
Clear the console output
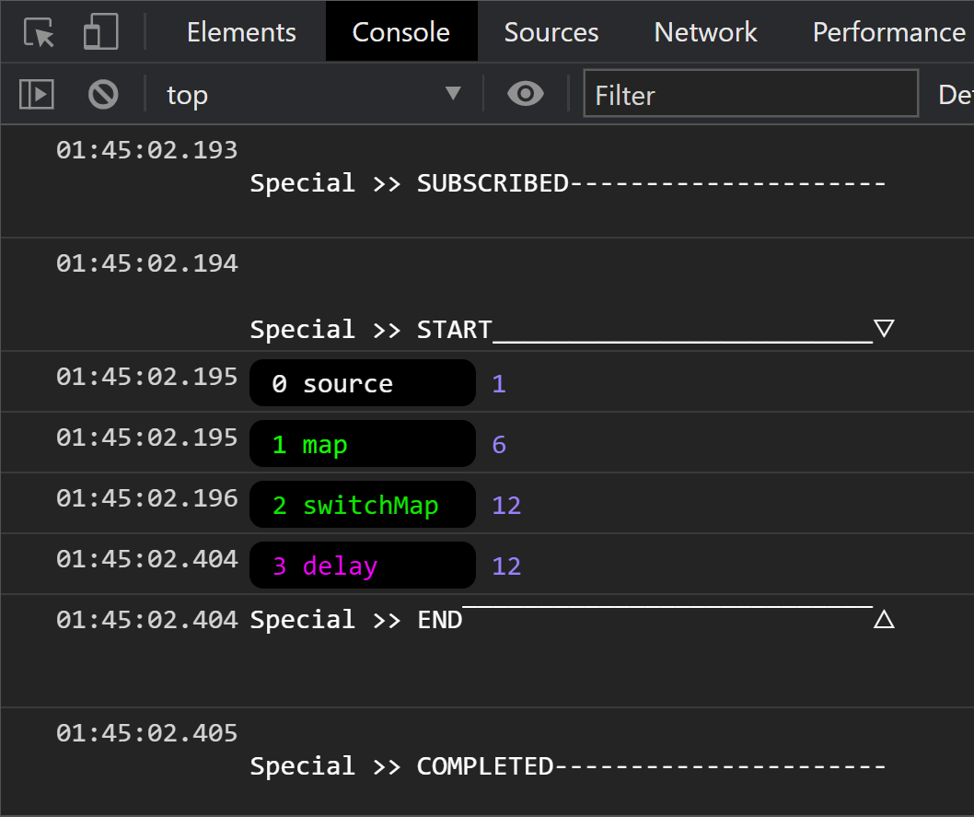[x=103, y=94]
